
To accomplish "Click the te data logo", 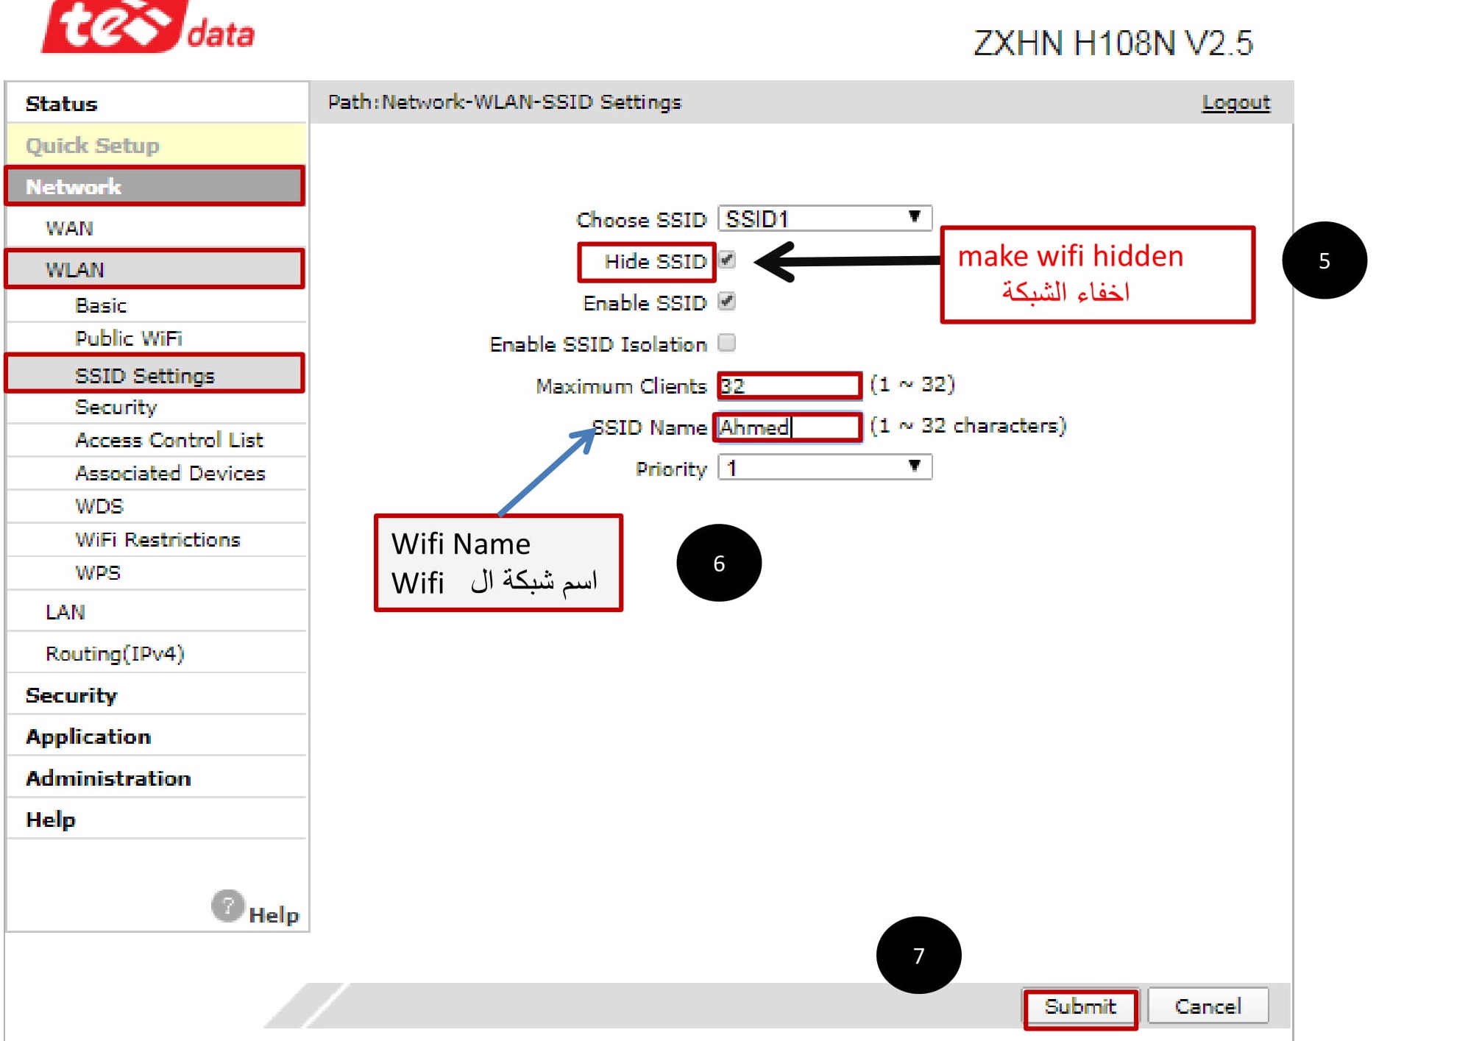I will 148,27.
